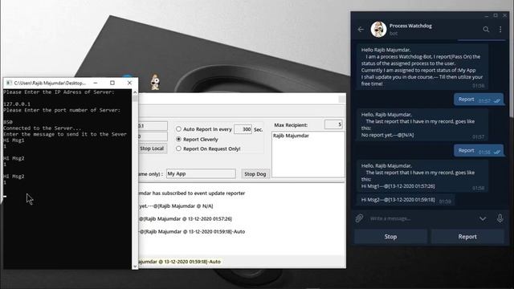
Task: Click 'Connected to the Server...' console line
Action: (x=42, y=128)
